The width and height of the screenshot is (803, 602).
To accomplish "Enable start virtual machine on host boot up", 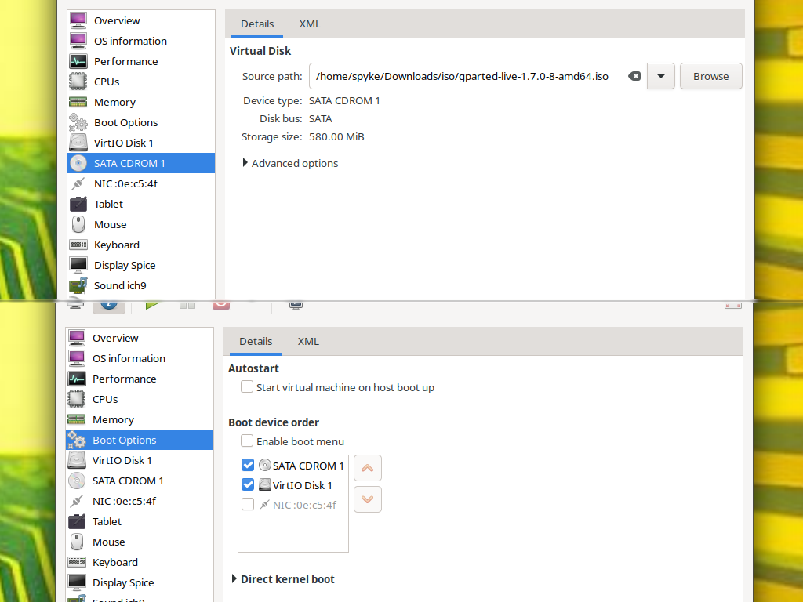I will (247, 387).
